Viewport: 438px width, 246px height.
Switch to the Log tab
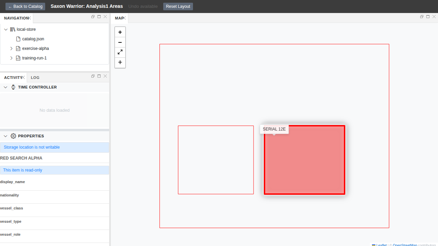35,78
